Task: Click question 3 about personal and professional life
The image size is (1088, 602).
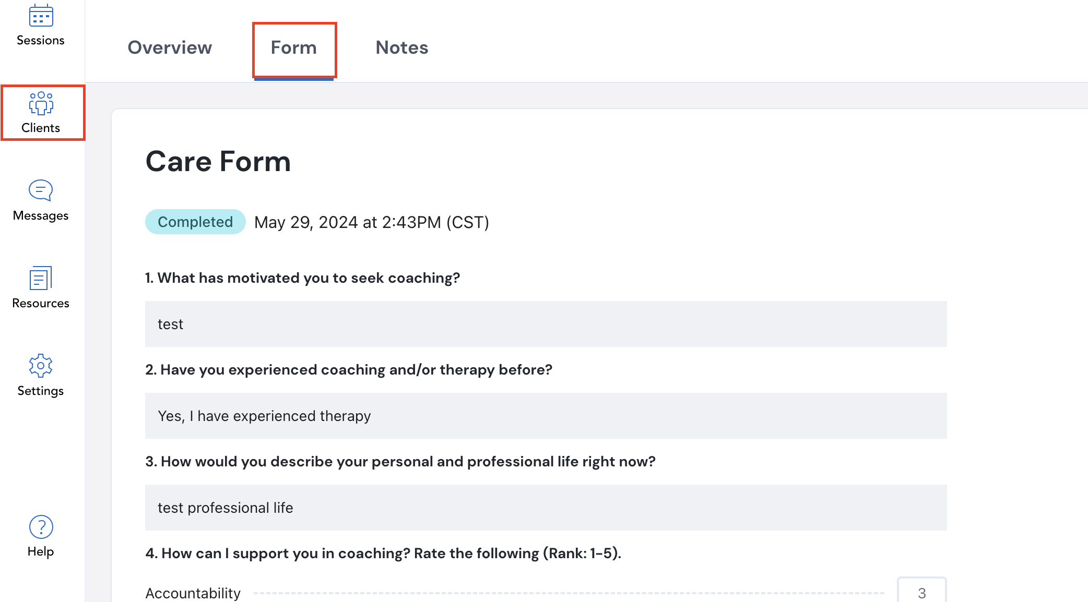Action: [x=400, y=462]
